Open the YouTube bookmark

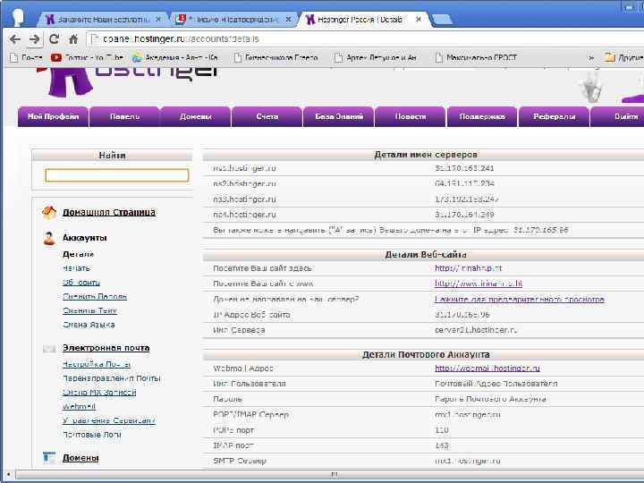click(x=87, y=58)
